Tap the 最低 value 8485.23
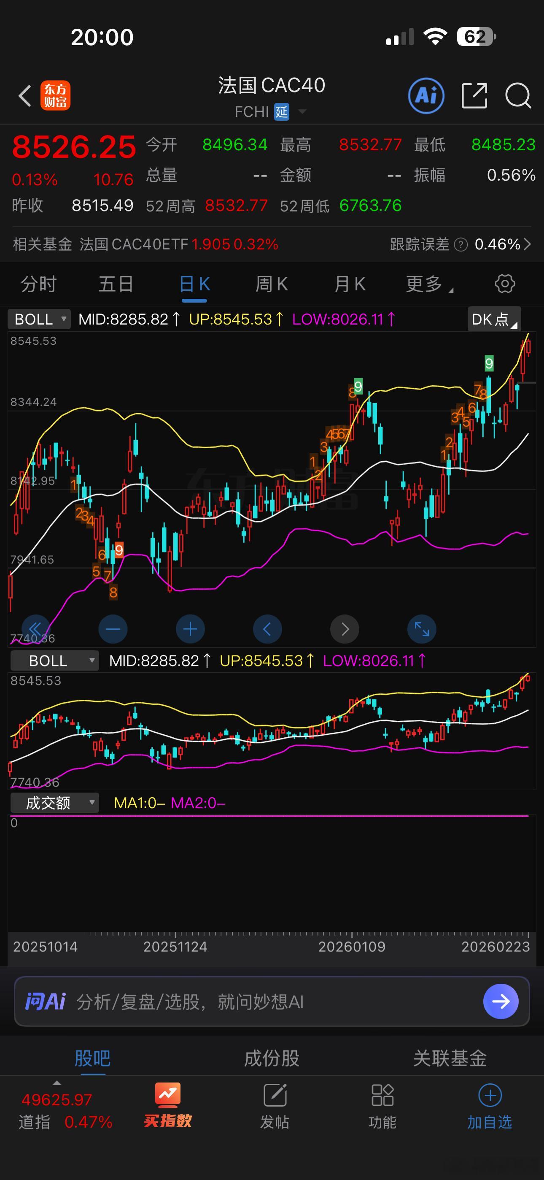Screen dimensions: 544x1180 [503, 145]
